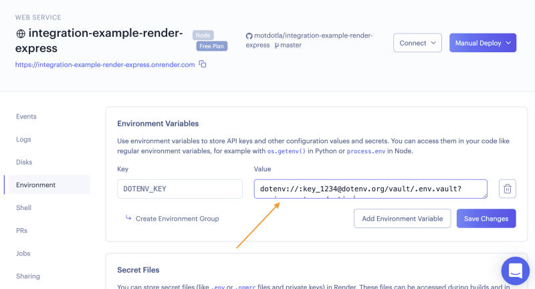
Task: Click the GitHub icon next to the repo name
Action: pos(249,36)
